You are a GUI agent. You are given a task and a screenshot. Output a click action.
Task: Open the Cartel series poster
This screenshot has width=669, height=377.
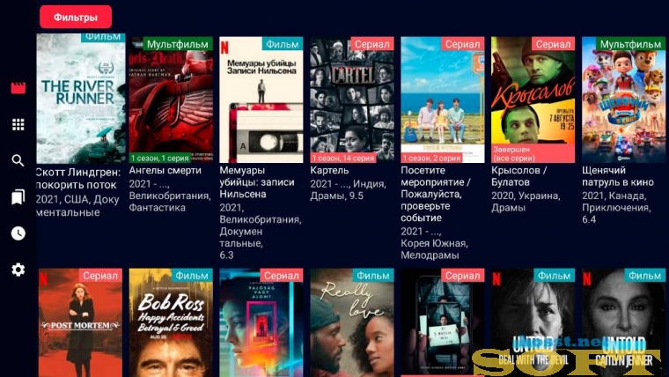click(x=352, y=100)
